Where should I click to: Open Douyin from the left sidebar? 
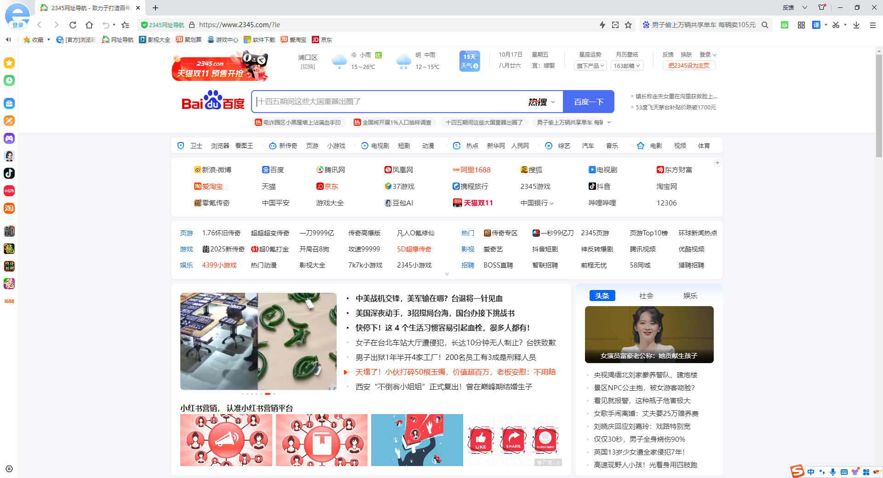(9, 174)
